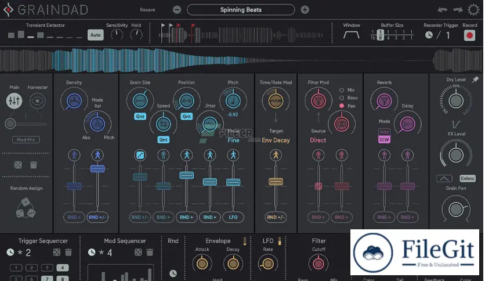
Task: Click the Grain Size knob
Action: [140, 100]
